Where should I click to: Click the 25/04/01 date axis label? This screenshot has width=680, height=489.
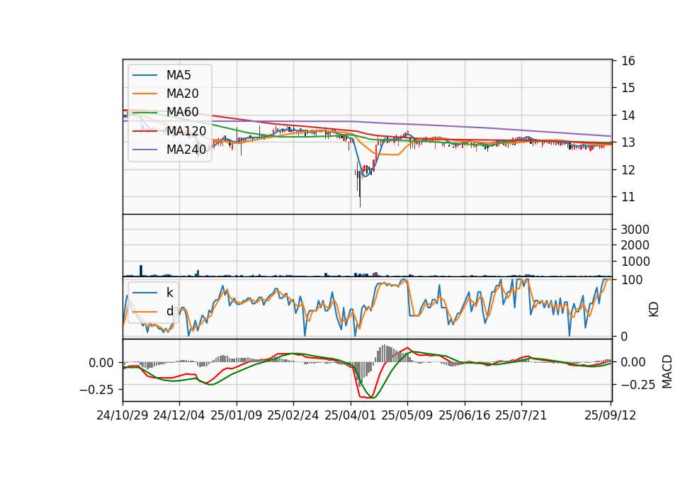[351, 415]
